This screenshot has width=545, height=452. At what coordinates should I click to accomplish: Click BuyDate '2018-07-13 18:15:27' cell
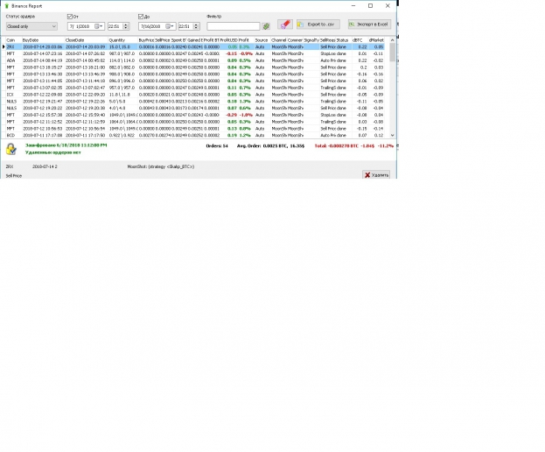pos(43,67)
